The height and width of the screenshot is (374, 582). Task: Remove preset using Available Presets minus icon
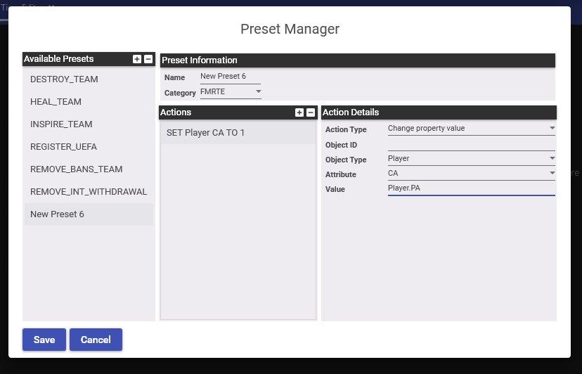pyautogui.click(x=148, y=60)
